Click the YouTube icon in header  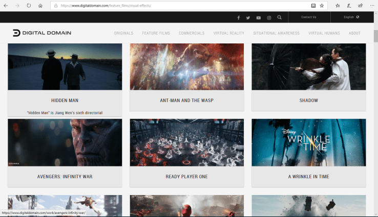[x=259, y=17]
